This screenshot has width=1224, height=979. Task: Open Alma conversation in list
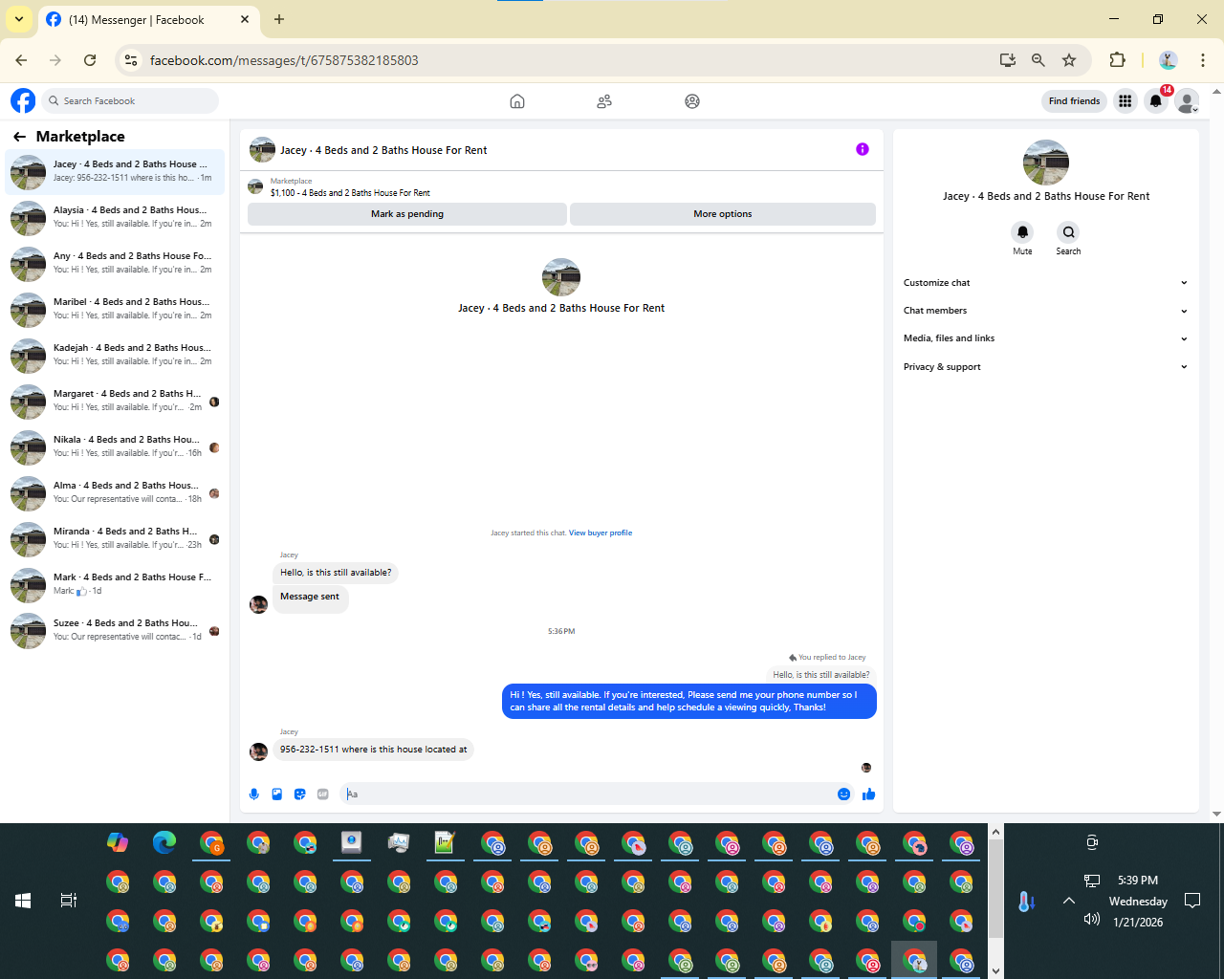[115, 493]
